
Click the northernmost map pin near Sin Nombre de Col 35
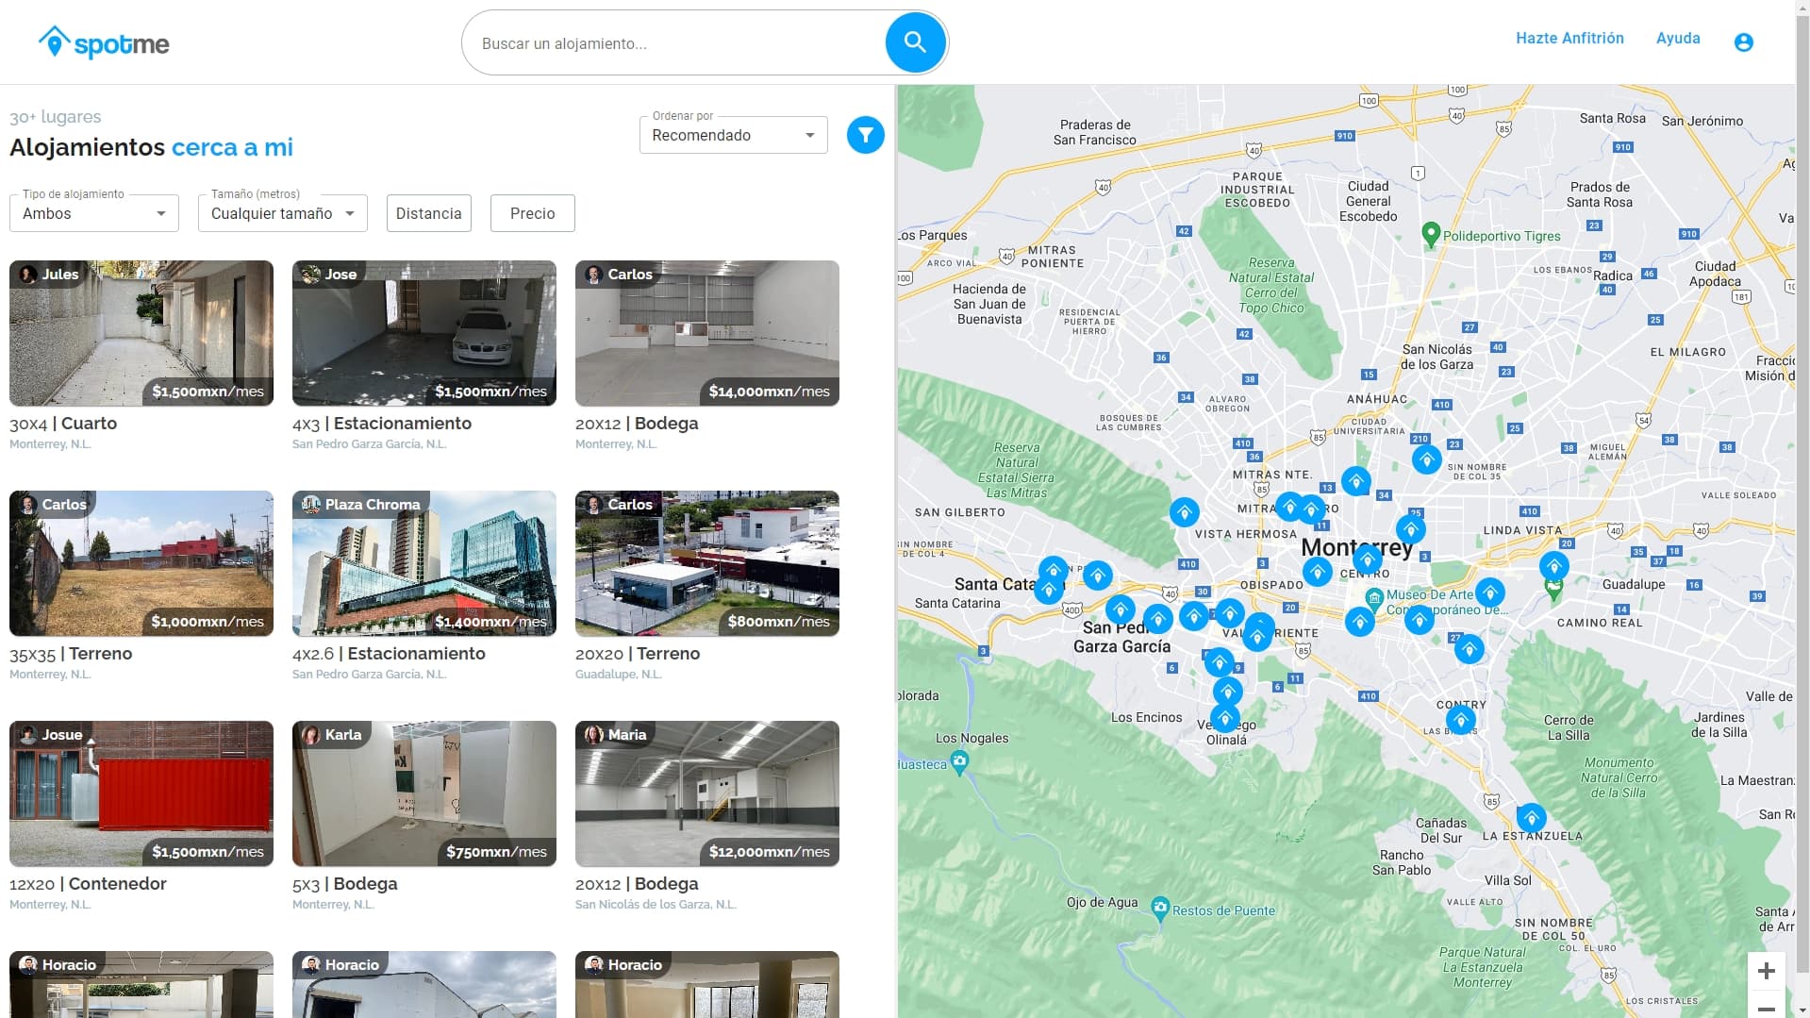click(x=1426, y=459)
